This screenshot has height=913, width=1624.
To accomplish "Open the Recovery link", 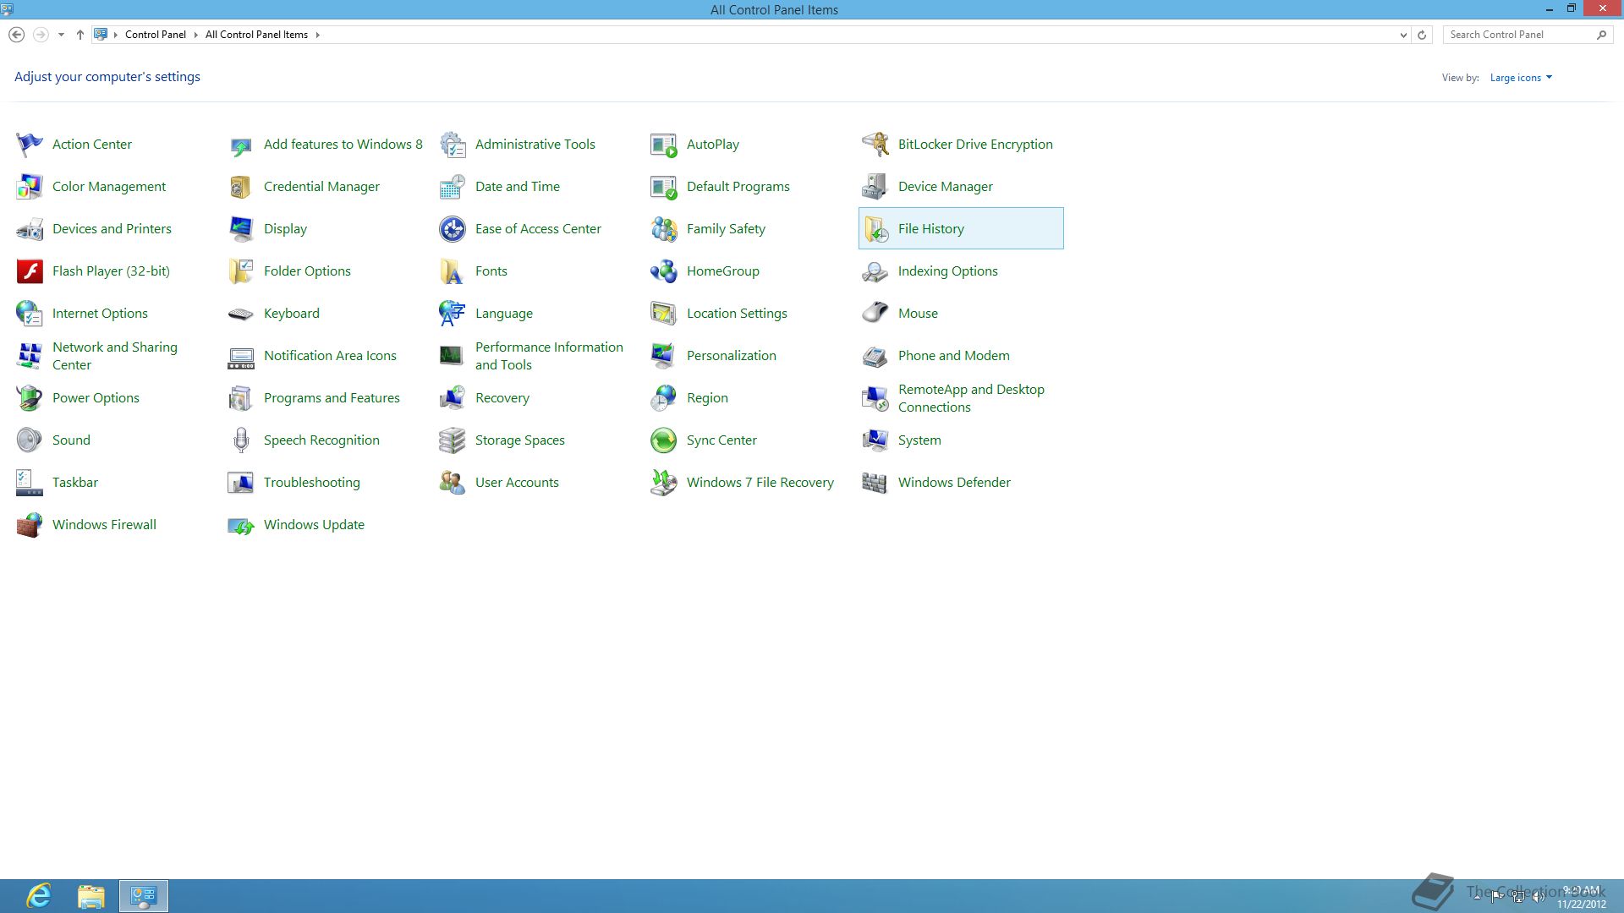I will 502,398.
